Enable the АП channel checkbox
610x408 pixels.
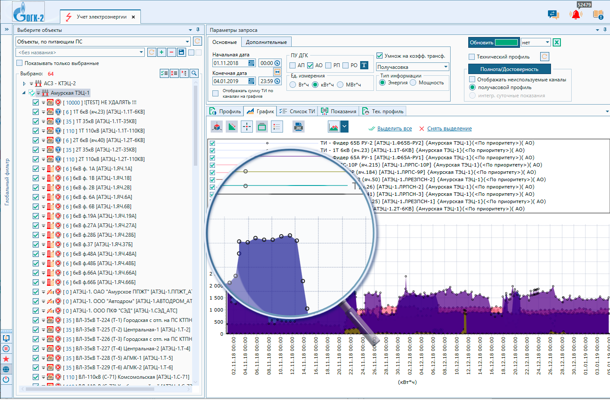coord(293,65)
